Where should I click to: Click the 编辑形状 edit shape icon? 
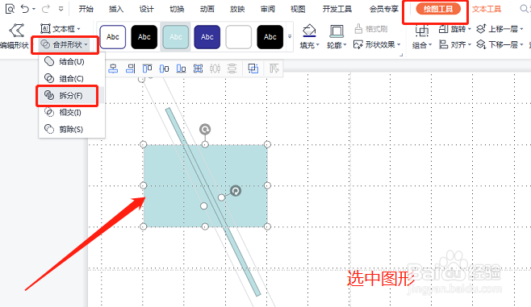click(16, 31)
